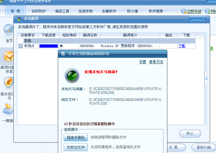This screenshot has height=153, width=216.
Task: Switch to the 常用 tab
Action: 15,11
